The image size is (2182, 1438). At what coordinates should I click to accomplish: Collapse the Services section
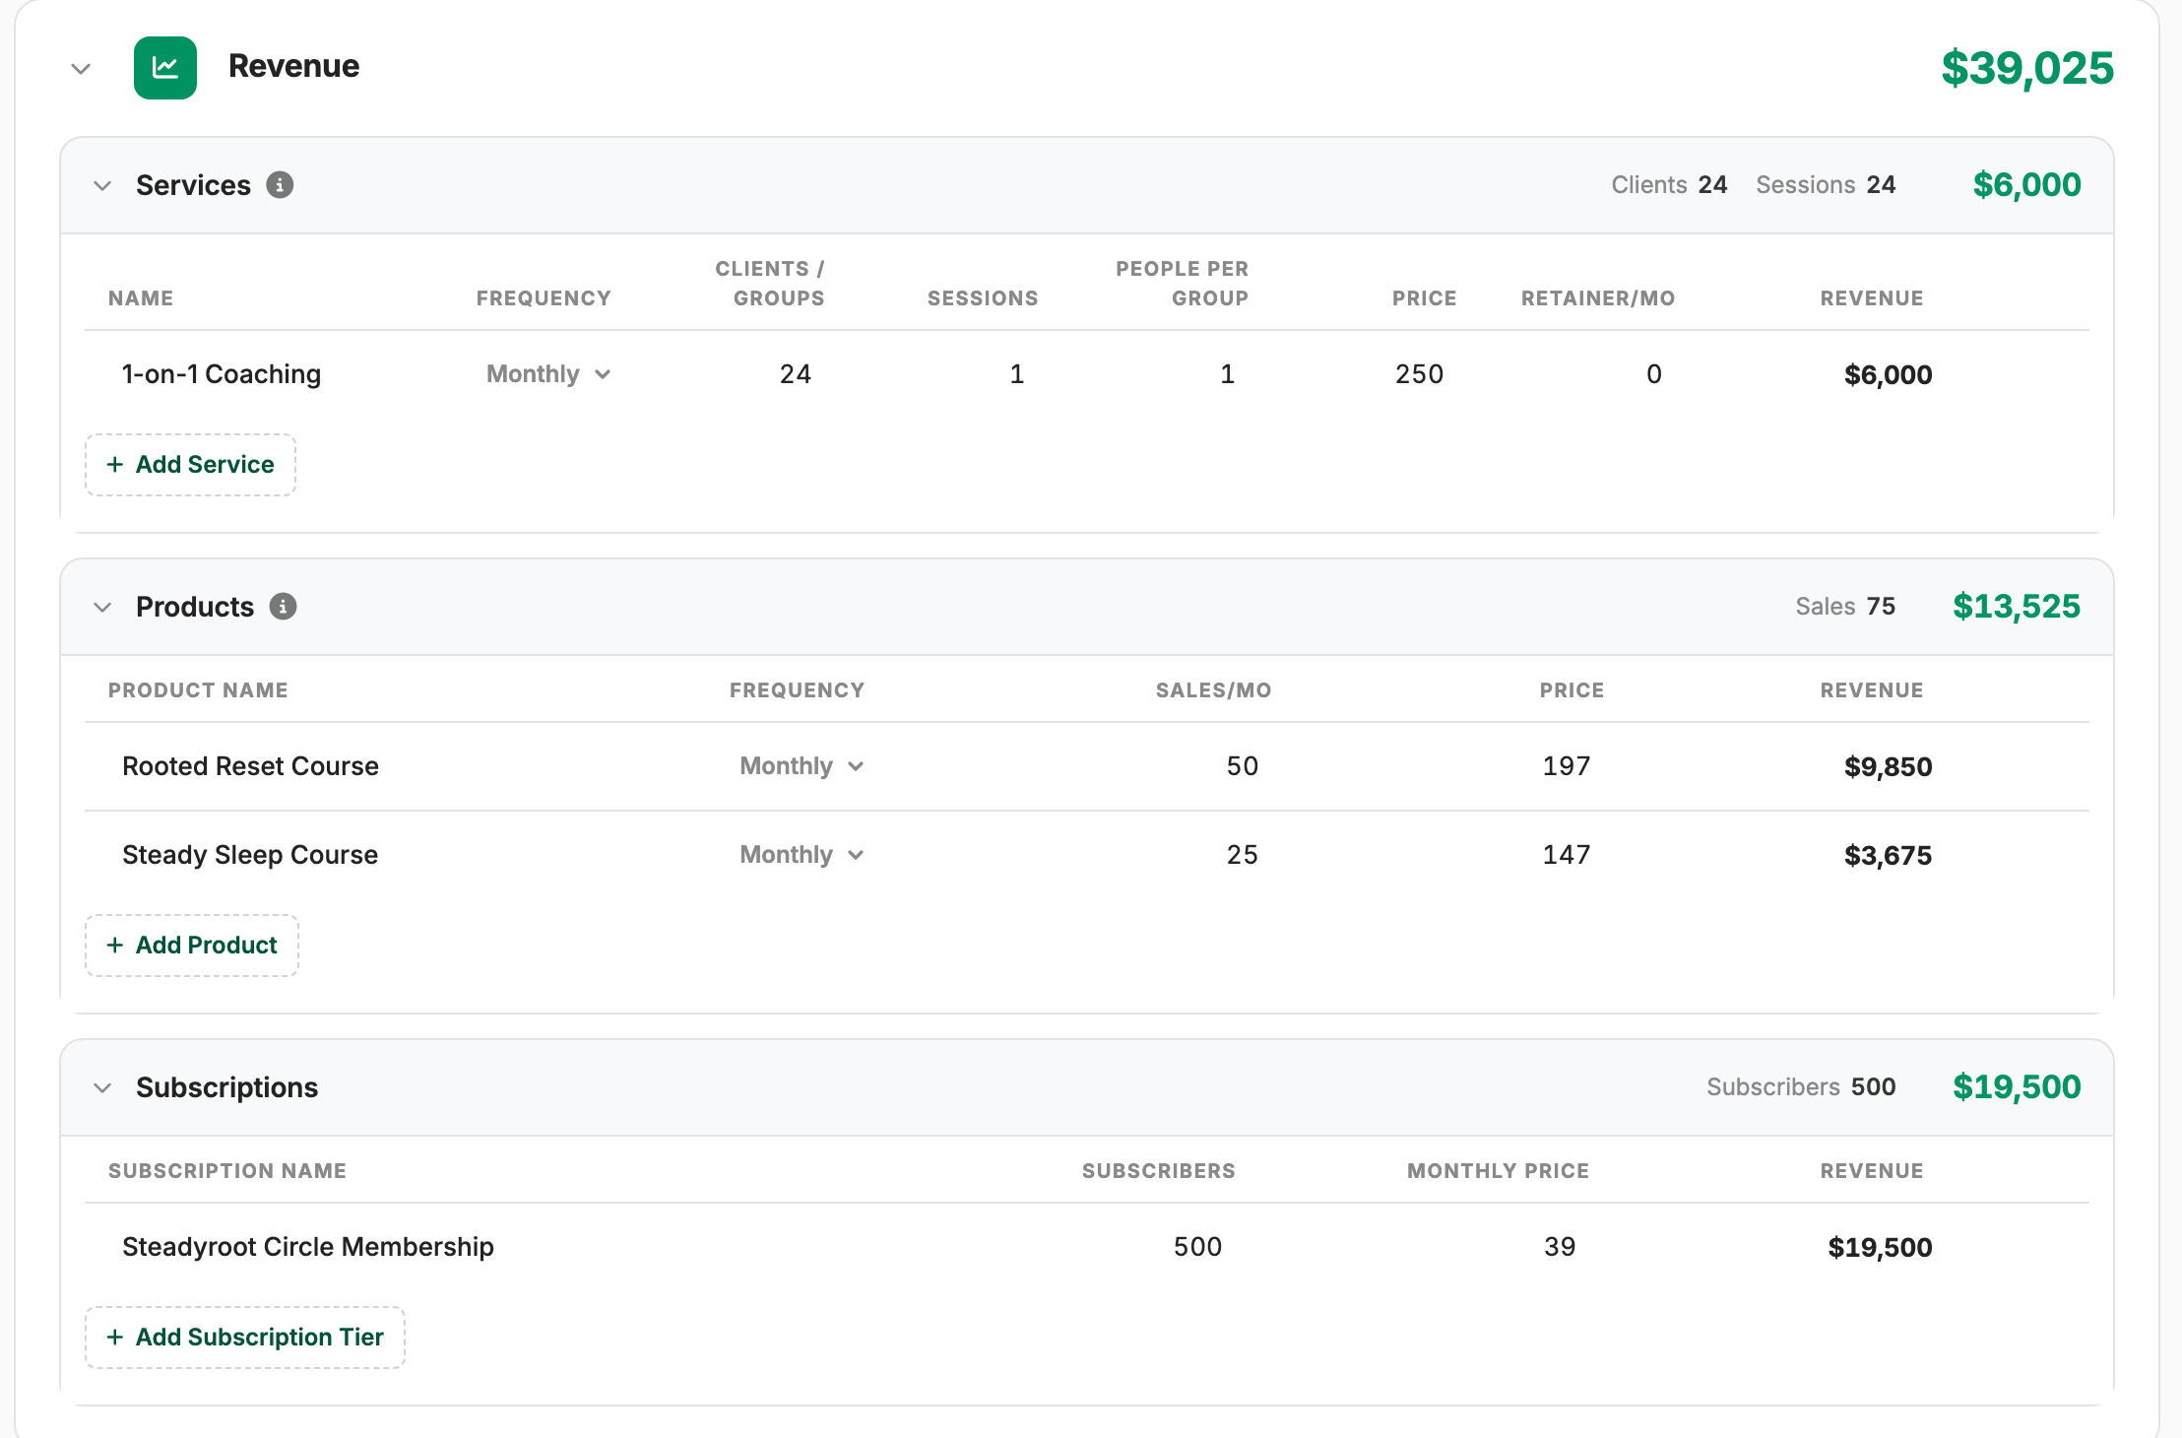tap(102, 186)
